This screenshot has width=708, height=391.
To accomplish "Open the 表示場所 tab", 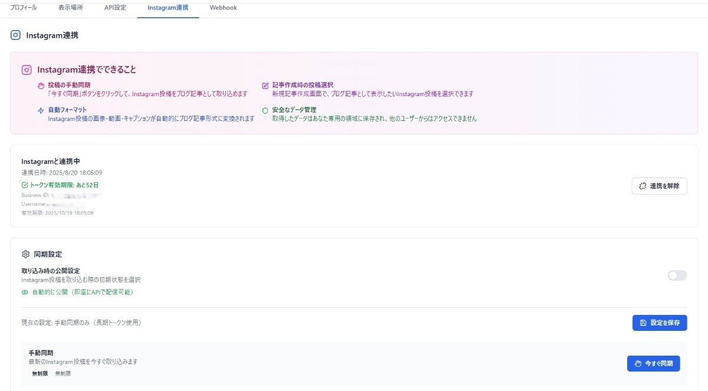I will pyautogui.click(x=71, y=8).
